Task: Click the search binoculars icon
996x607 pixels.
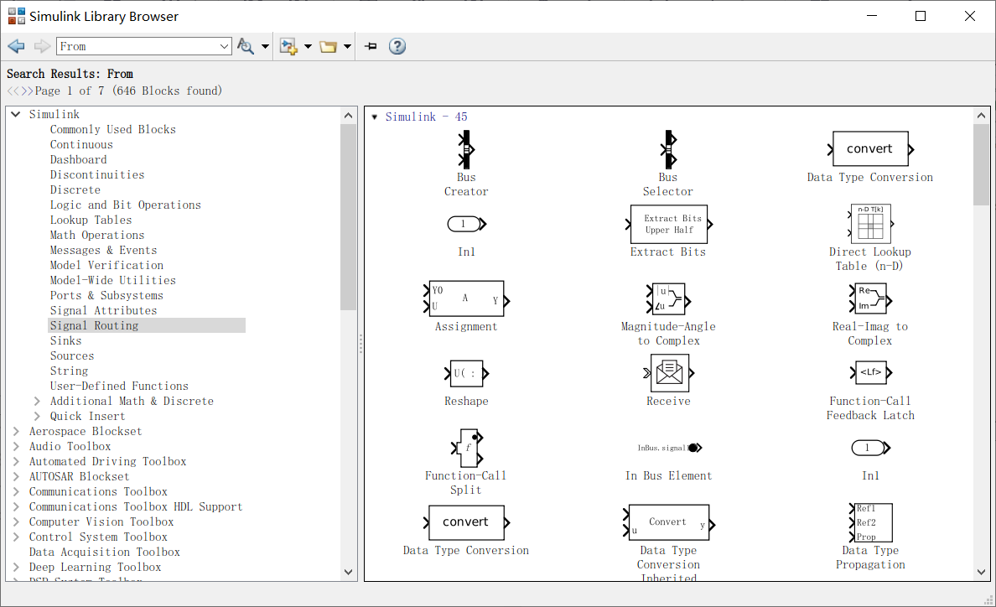Action: 245,46
